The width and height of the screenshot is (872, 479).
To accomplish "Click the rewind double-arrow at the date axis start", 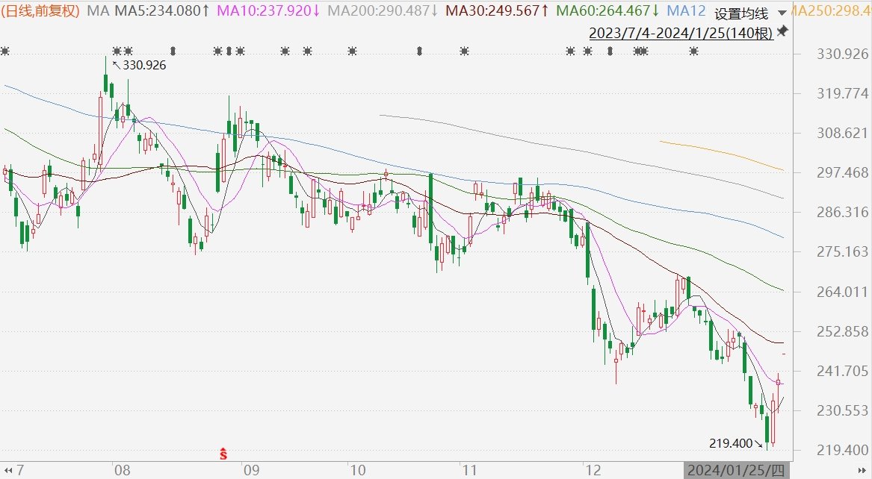I will 7,471.
